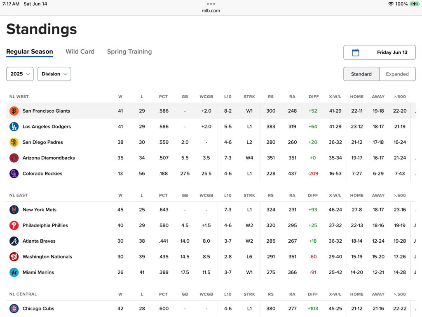Click the HOME column header in NL Central
This screenshot has width=422, height=317.
coord(357,294)
